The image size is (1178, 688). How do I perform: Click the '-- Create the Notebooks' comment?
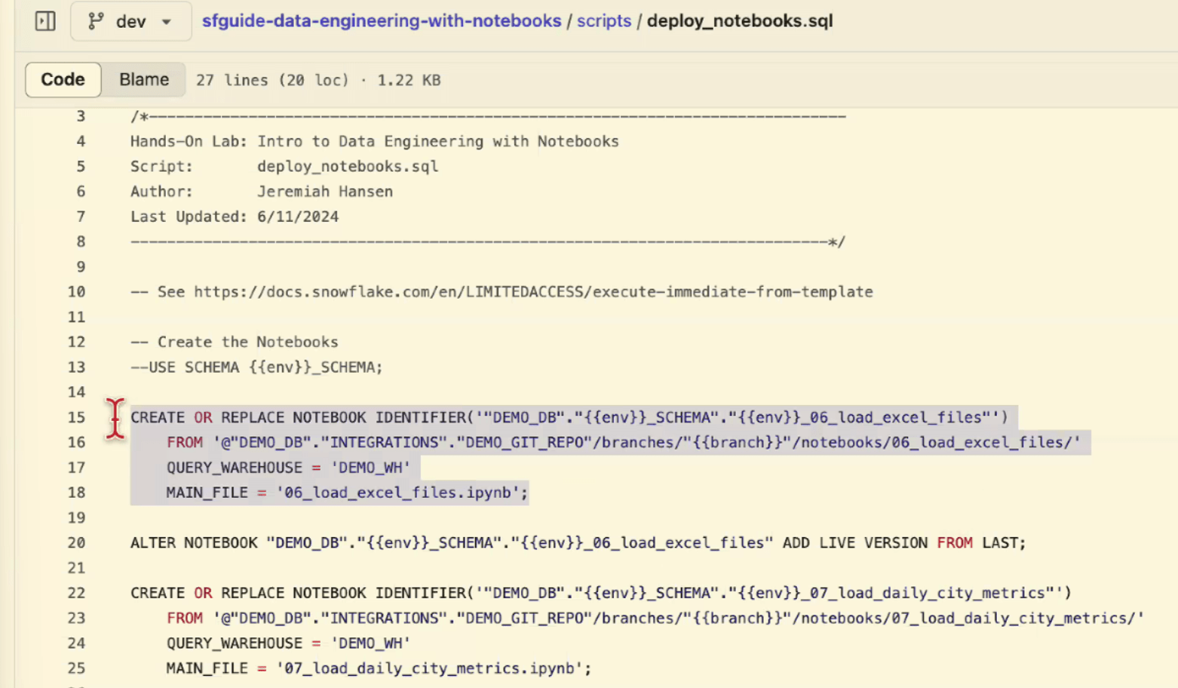235,342
